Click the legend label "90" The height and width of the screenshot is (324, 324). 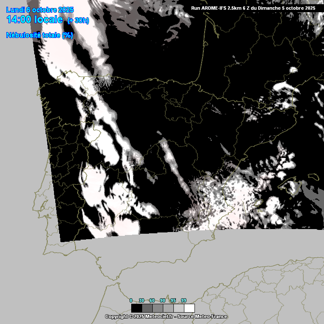(x=162, y=300)
